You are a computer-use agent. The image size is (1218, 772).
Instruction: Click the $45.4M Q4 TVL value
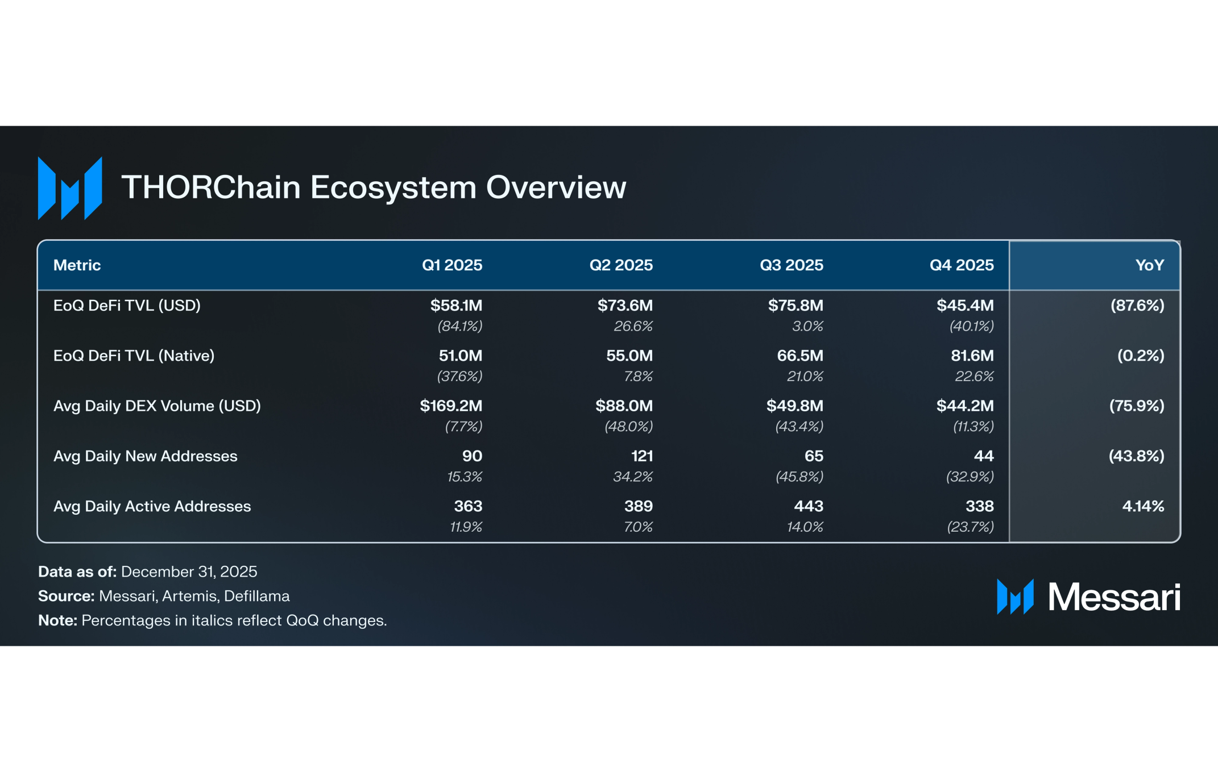tap(965, 306)
